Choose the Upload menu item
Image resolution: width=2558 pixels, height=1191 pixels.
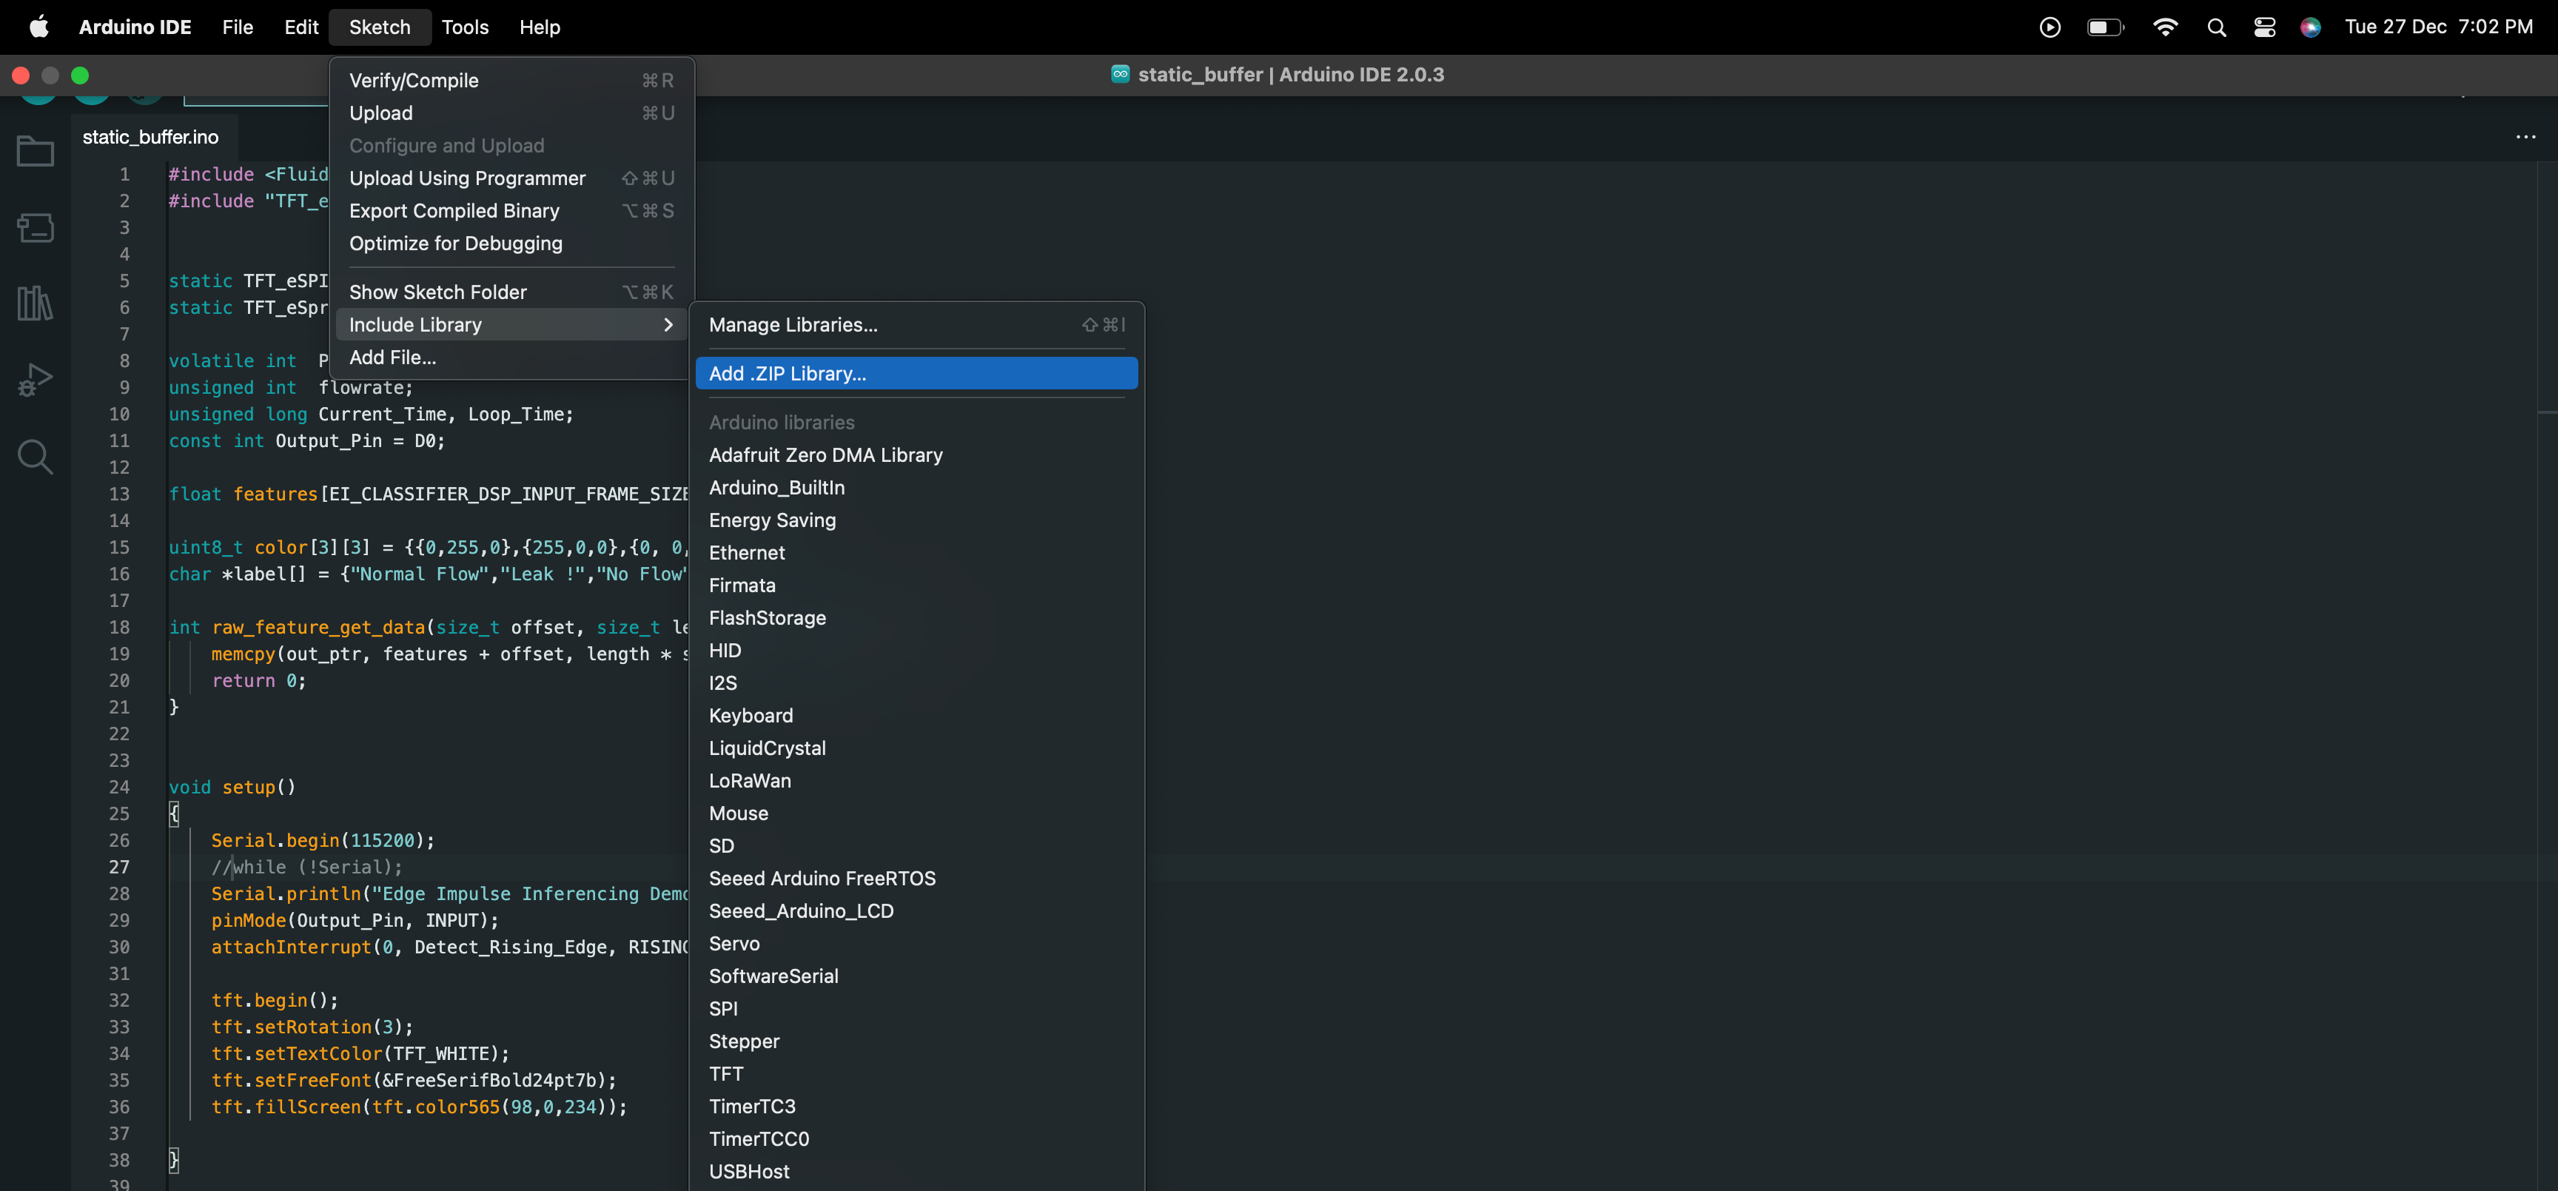click(x=511, y=113)
